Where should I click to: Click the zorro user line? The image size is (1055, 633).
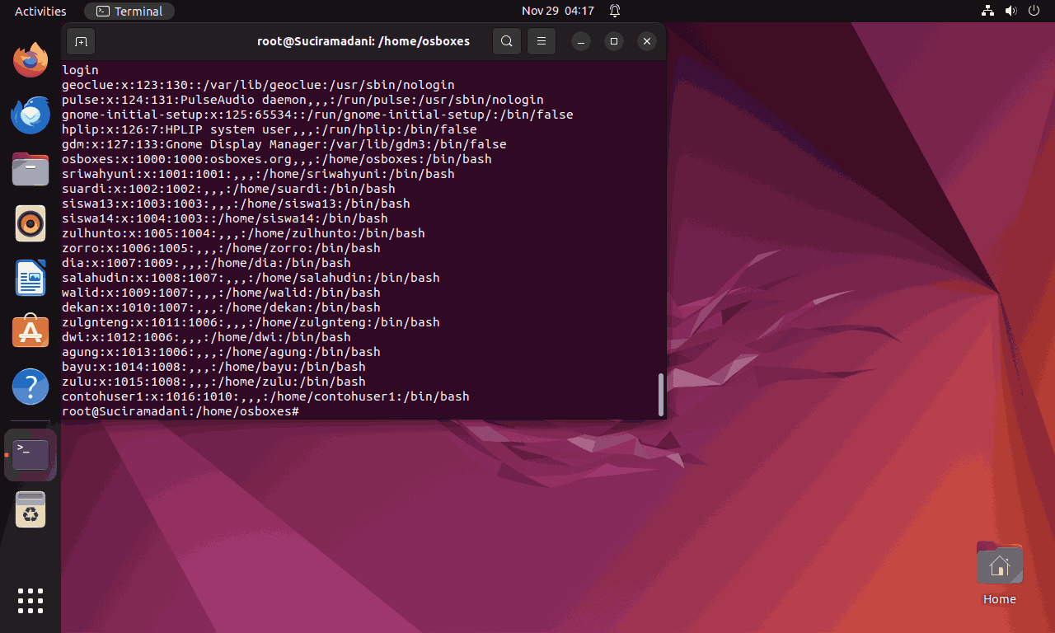(221, 248)
